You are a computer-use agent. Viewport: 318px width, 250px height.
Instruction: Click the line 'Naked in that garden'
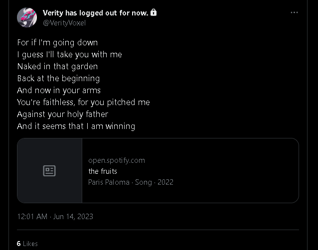(x=57, y=66)
